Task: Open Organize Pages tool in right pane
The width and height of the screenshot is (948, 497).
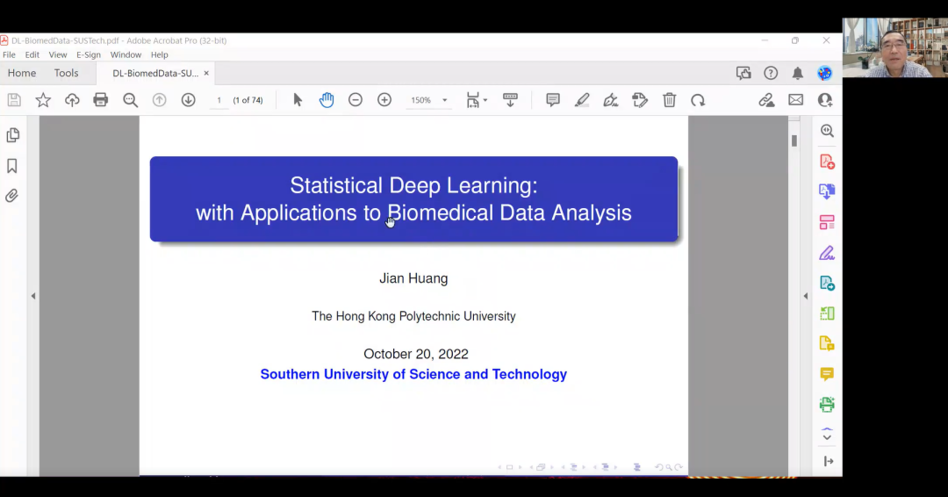Action: (827, 222)
